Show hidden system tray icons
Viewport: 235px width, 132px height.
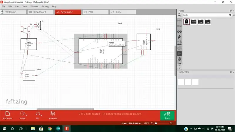pyautogui.click(x=191, y=128)
